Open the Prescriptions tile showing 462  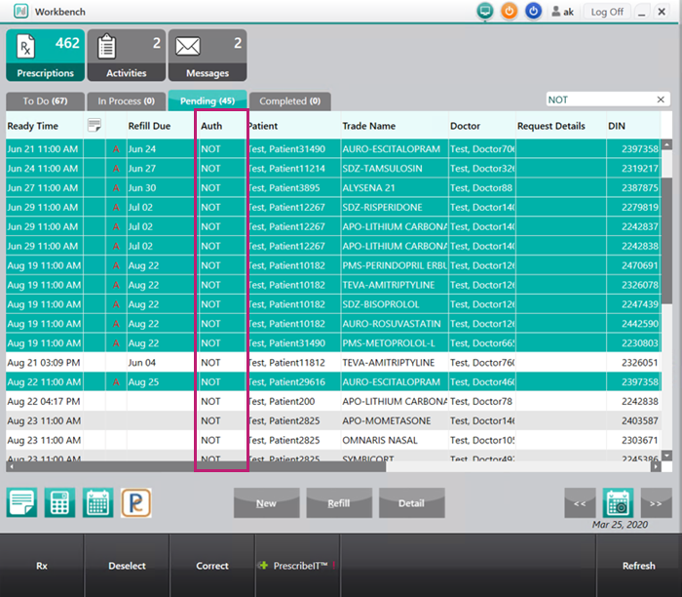point(45,56)
